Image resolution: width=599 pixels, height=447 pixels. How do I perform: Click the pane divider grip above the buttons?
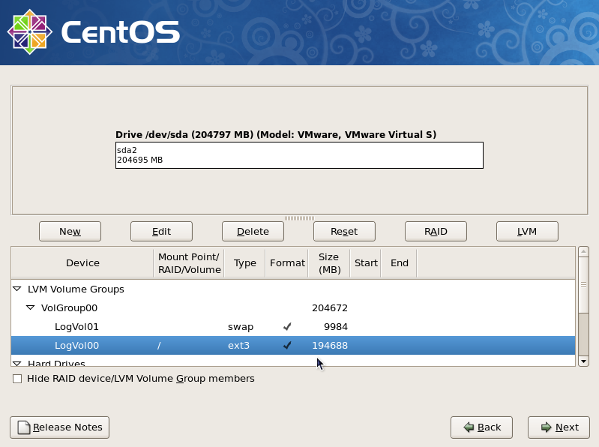[300, 218]
